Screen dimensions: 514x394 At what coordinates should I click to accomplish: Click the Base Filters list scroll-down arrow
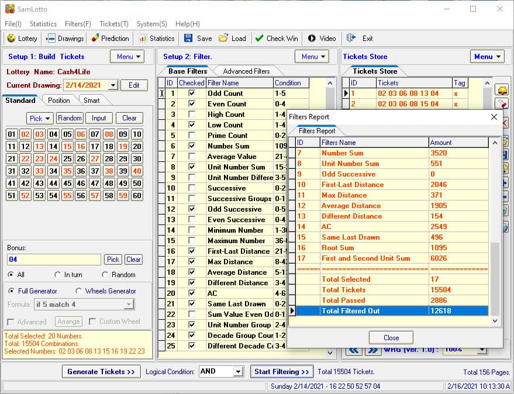pos(330,352)
